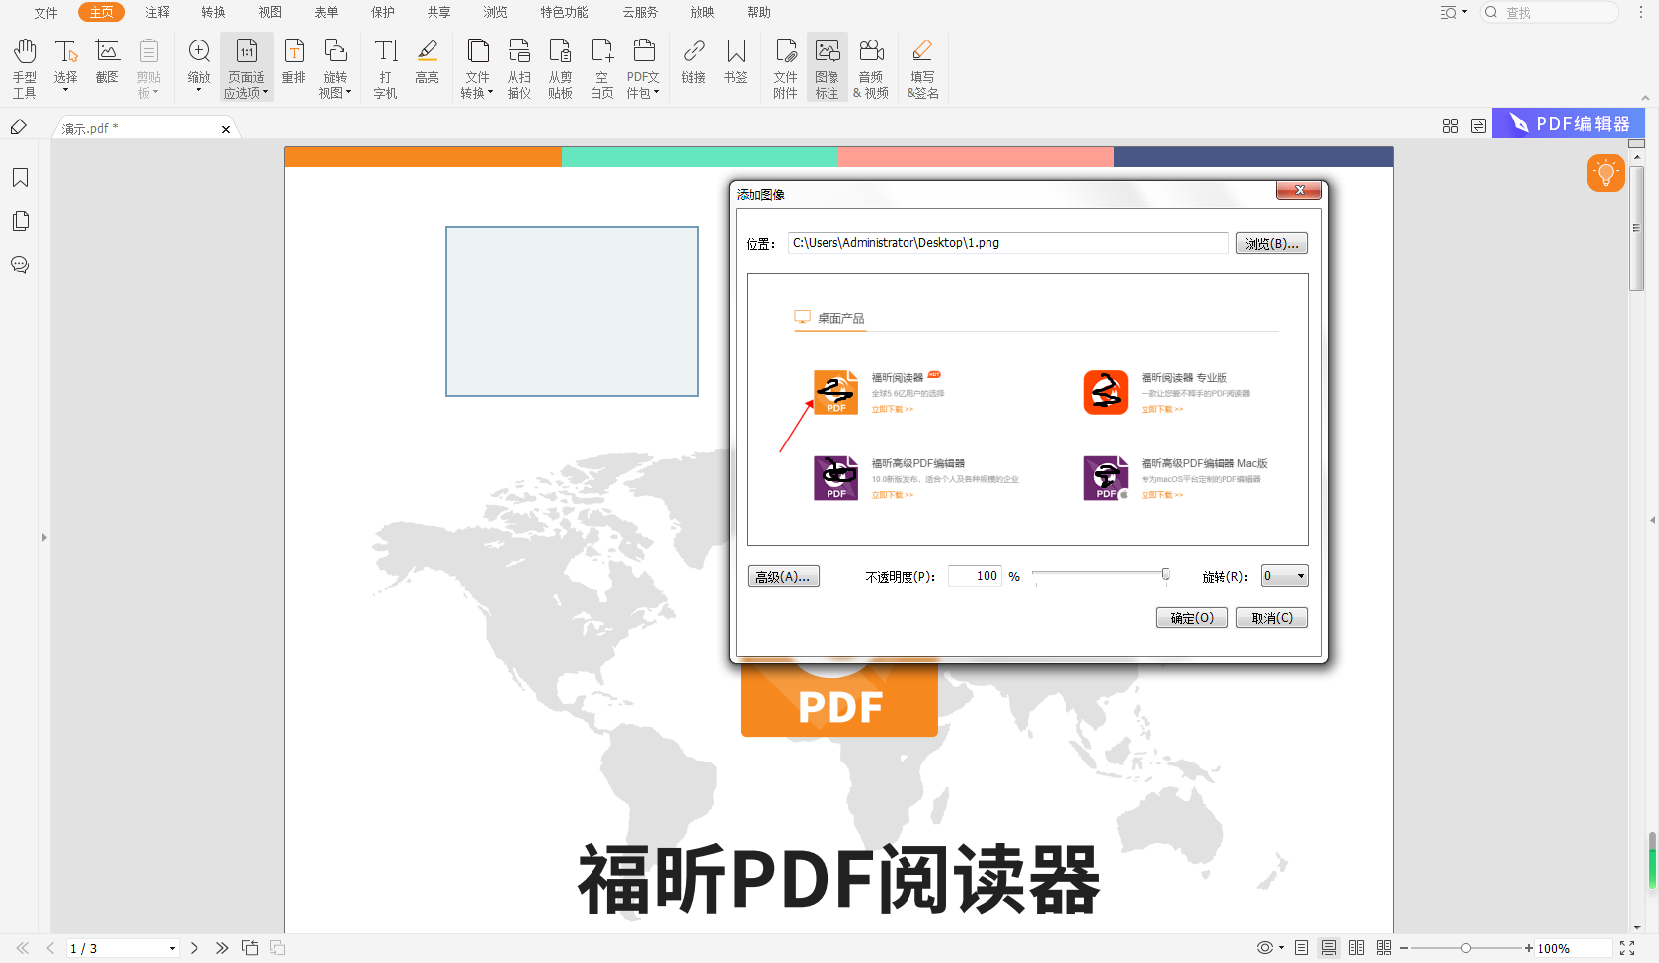The height and width of the screenshot is (963, 1659).
Task: Switch to continuous facing view
Action: pos(1384,948)
